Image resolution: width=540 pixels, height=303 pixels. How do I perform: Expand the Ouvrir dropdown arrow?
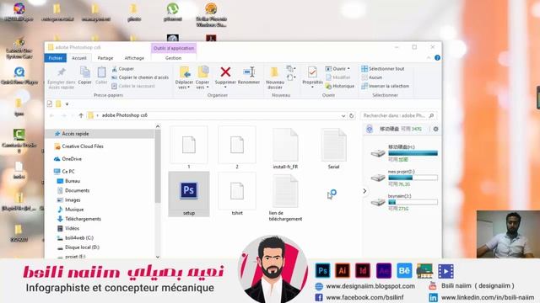pyautogui.click(x=348, y=69)
